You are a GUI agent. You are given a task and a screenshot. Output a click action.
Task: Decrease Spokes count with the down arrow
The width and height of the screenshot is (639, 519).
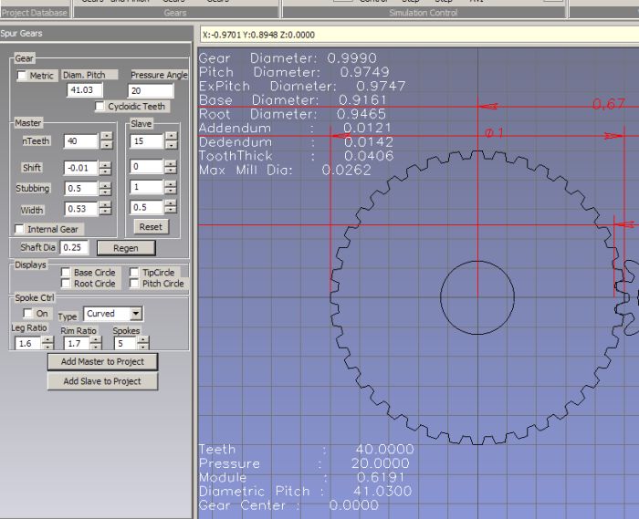tap(143, 347)
